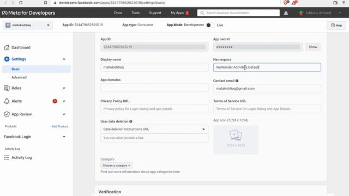The width and height of the screenshot is (349, 196).
Task: Expand the Facebook Login section chevron
Action: [x=64, y=137]
